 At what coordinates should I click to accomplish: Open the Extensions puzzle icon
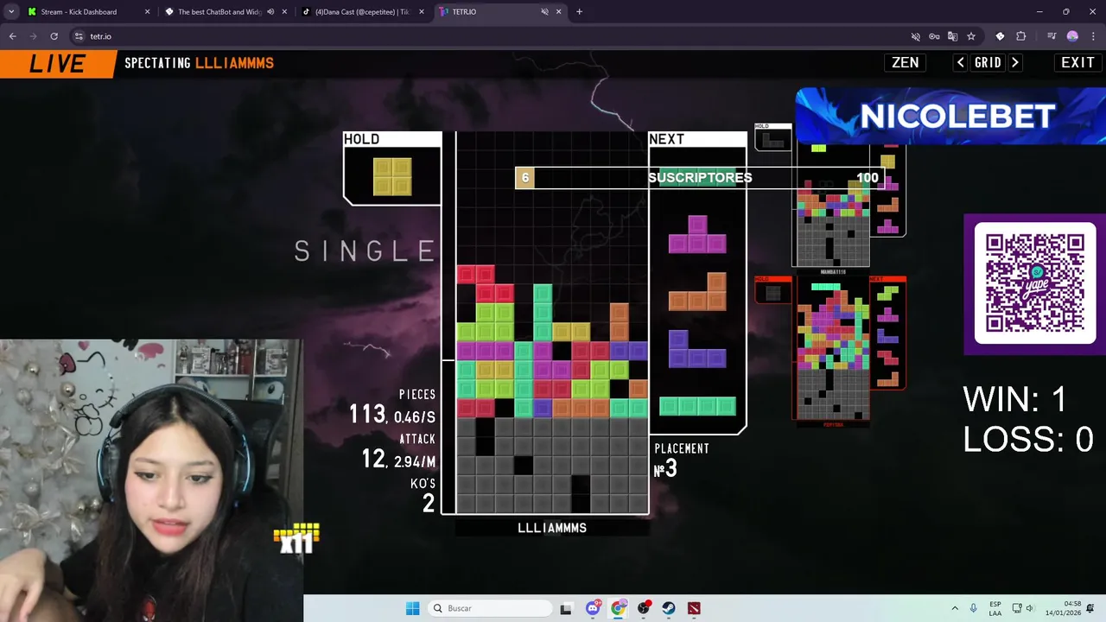(x=1020, y=36)
